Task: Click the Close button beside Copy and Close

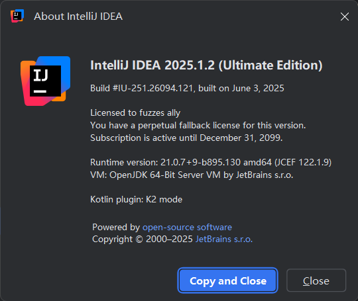Action: click(x=316, y=280)
